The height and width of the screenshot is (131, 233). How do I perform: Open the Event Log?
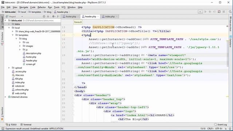click(x=221, y=124)
